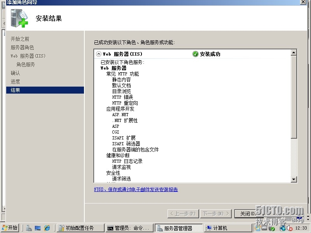Screen dimensions: 311x233
Task: Click the system clock showing 12:33
Action: pyautogui.click(x=301, y=228)
